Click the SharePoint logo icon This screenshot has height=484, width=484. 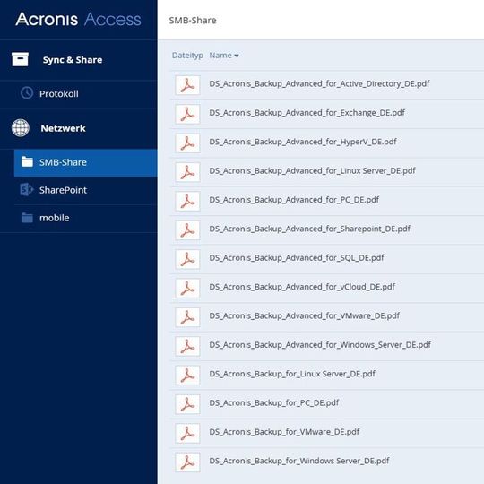tap(27, 189)
